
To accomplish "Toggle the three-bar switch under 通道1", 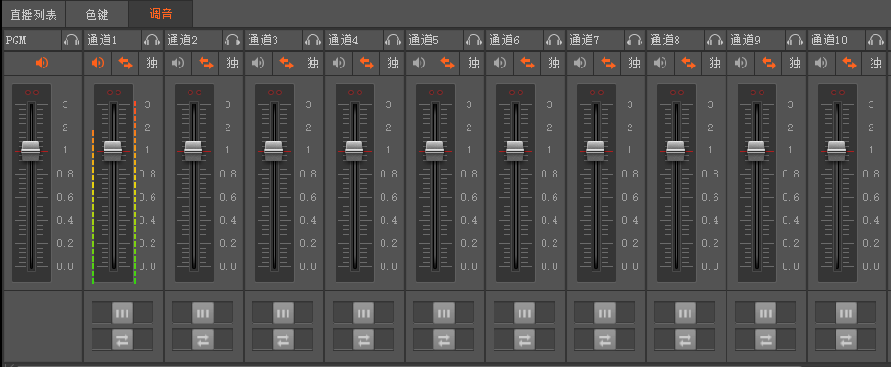I will 122,312.
